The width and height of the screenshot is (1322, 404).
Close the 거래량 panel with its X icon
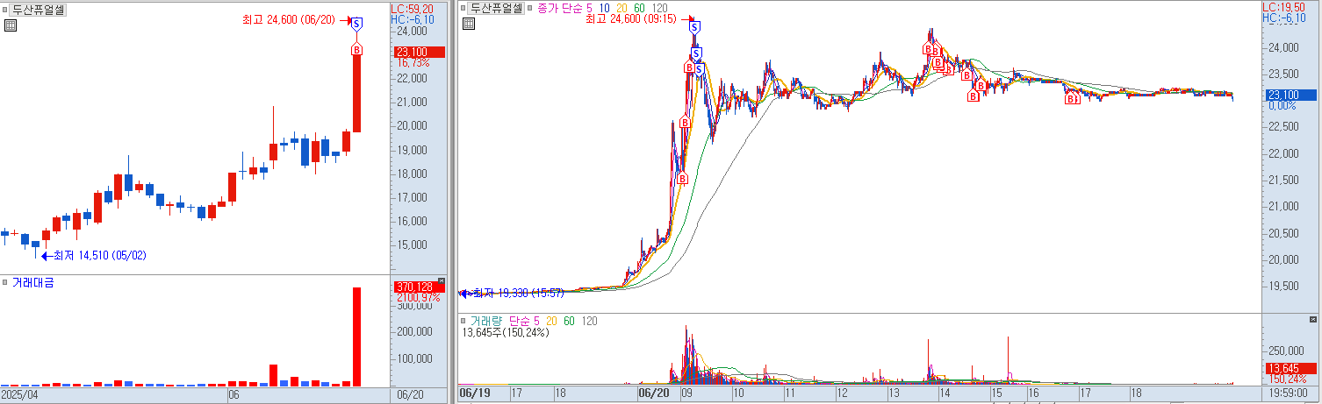pyautogui.click(x=1314, y=320)
